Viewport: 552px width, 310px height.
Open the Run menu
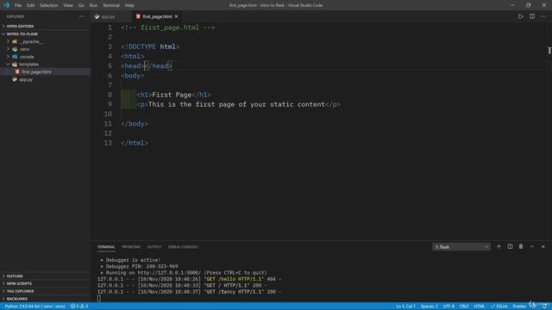pos(93,5)
